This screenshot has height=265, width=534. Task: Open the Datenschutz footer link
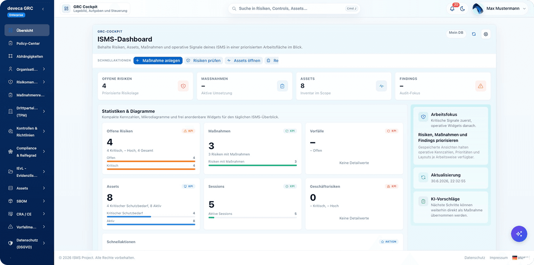[475, 258]
